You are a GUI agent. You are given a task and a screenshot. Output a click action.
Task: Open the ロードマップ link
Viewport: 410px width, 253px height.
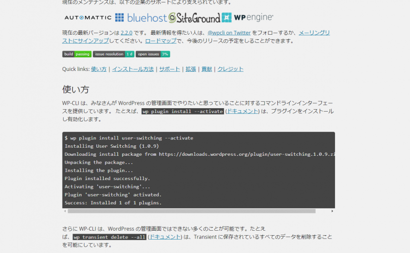(x=161, y=41)
